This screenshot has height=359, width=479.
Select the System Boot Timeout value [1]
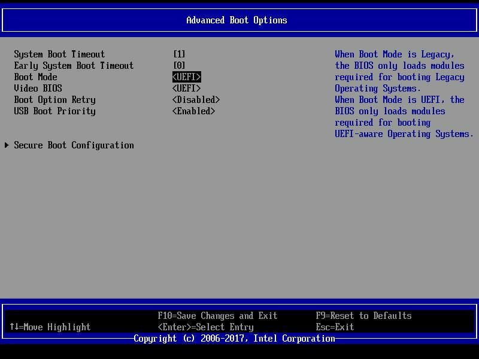click(x=179, y=54)
